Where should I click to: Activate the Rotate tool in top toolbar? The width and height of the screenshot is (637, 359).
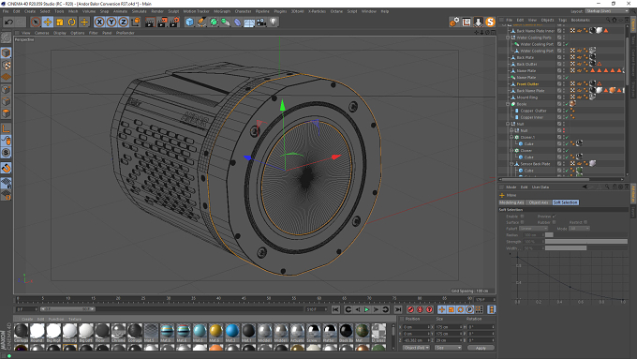point(72,22)
